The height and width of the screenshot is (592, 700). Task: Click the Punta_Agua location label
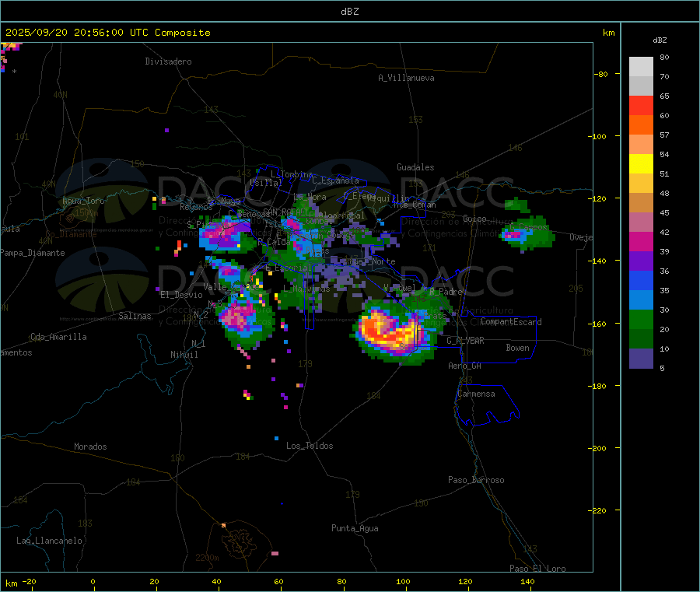tap(355, 528)
